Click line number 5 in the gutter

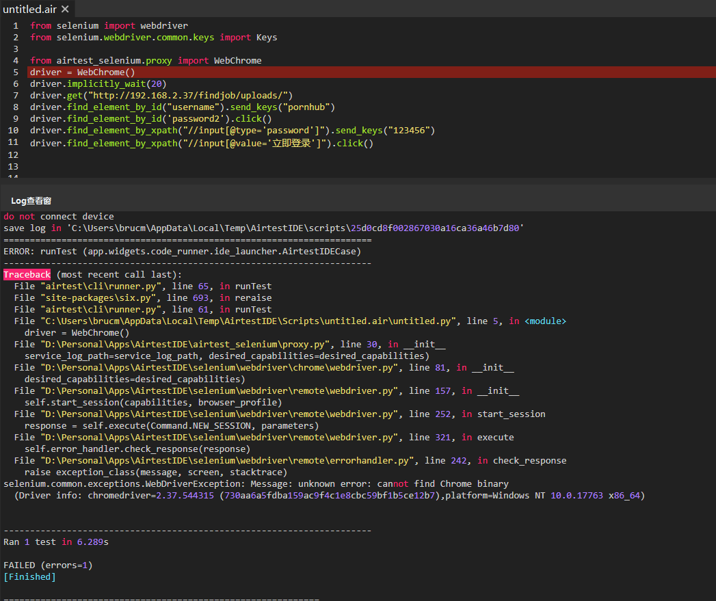tap(15, 72)
